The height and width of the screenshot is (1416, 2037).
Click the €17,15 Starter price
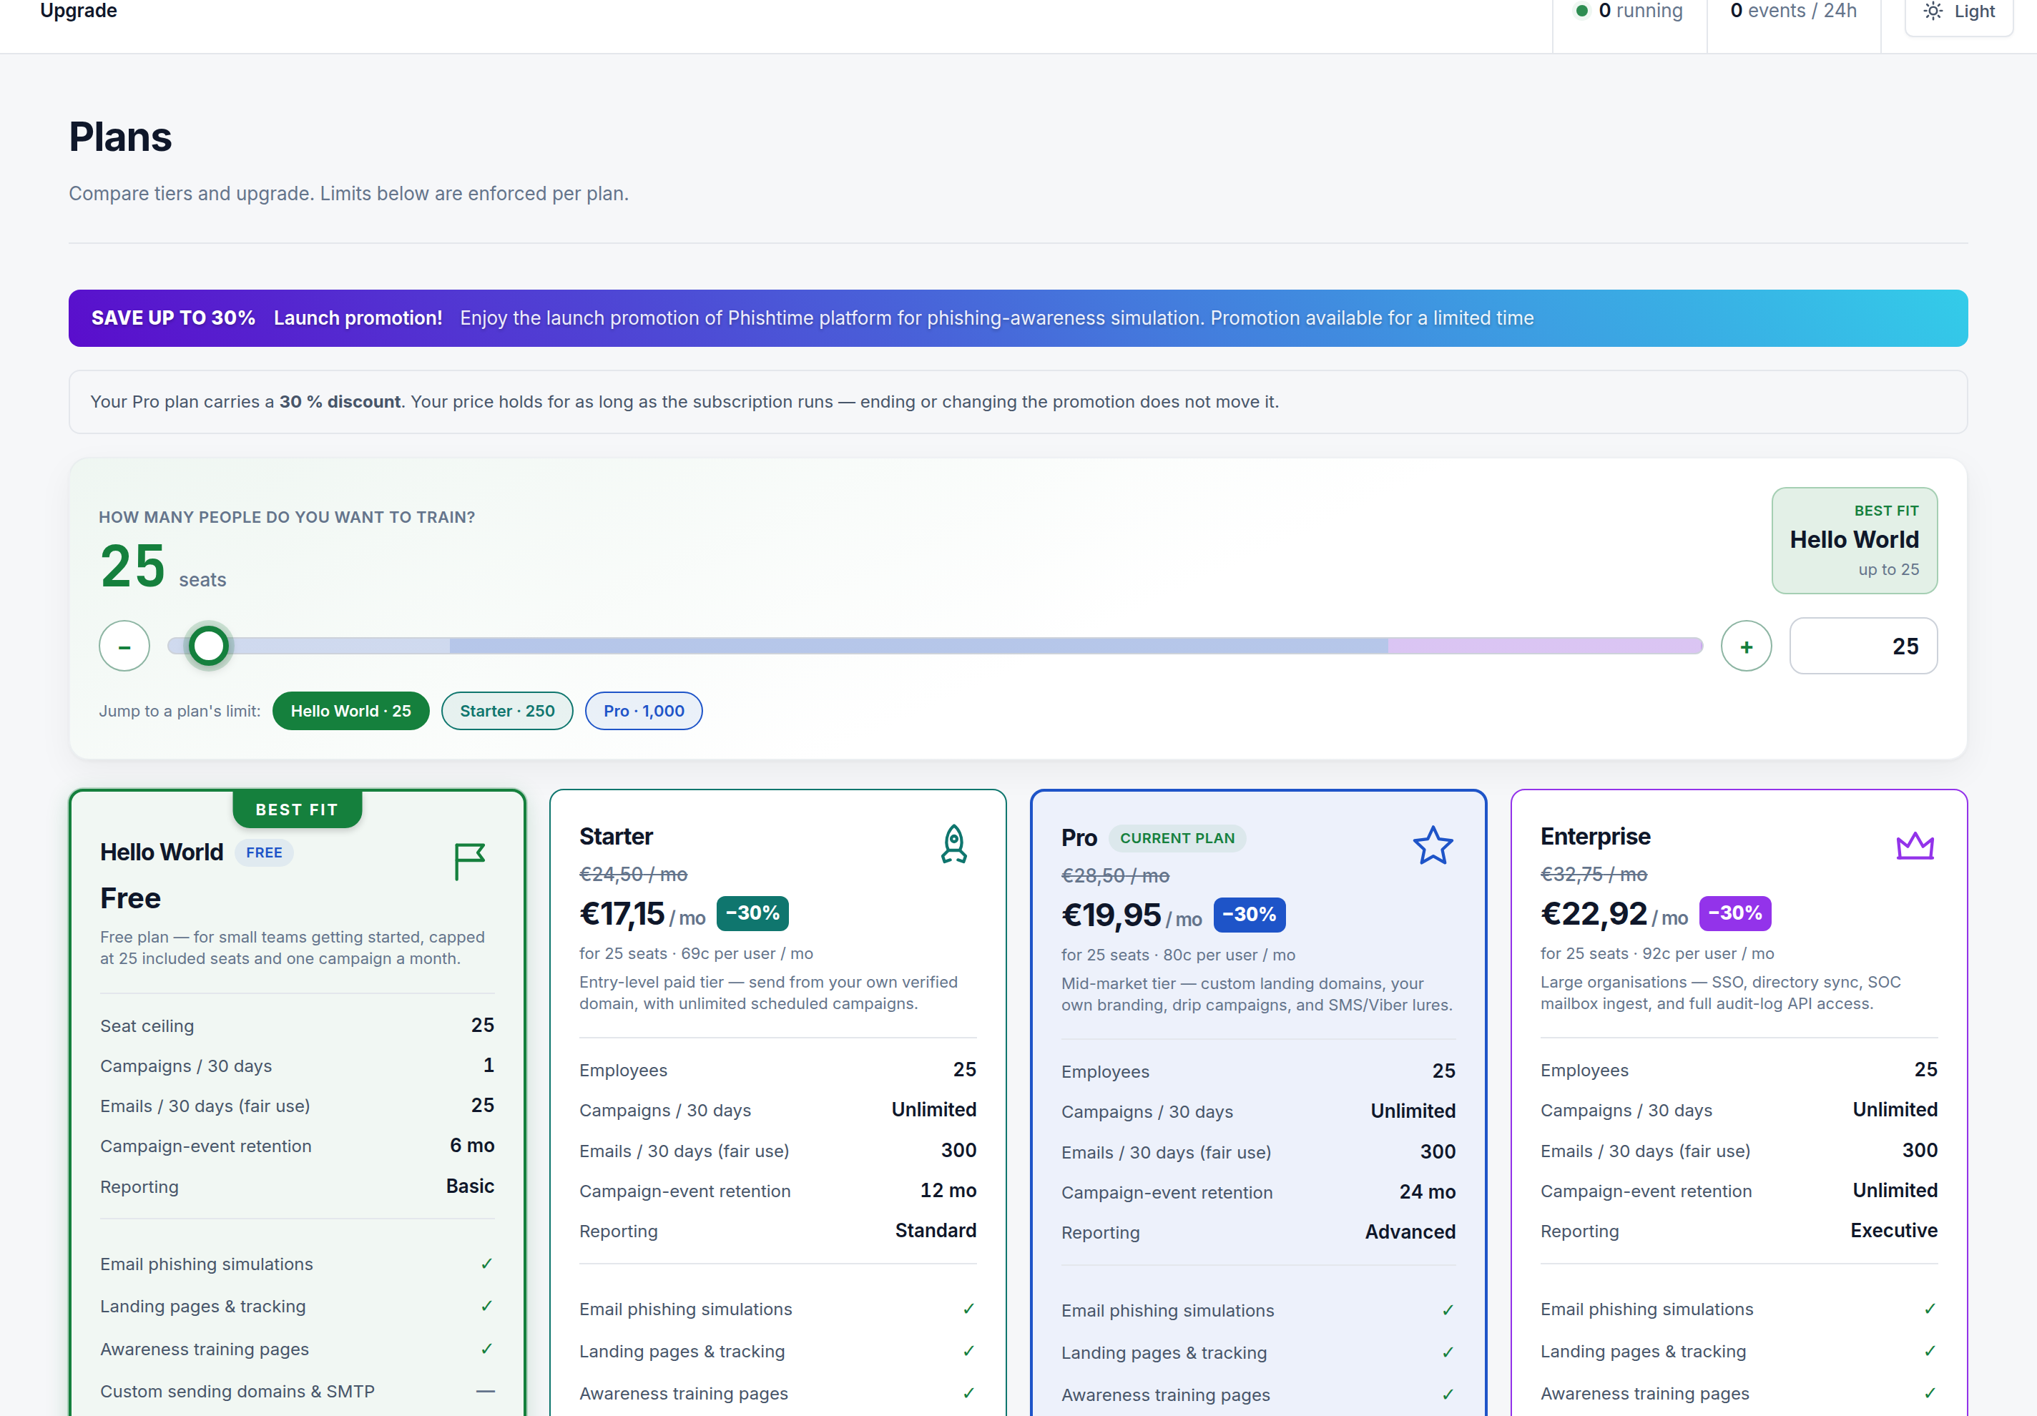622,914
